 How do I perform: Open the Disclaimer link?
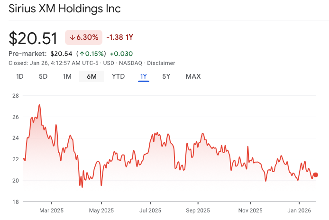161,63
